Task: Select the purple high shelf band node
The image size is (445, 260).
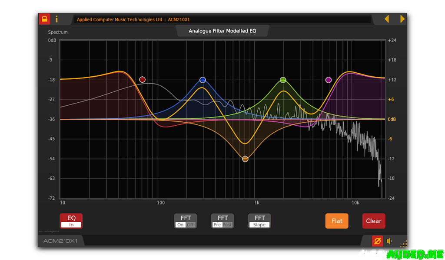Action: click(x=329, y=80)
